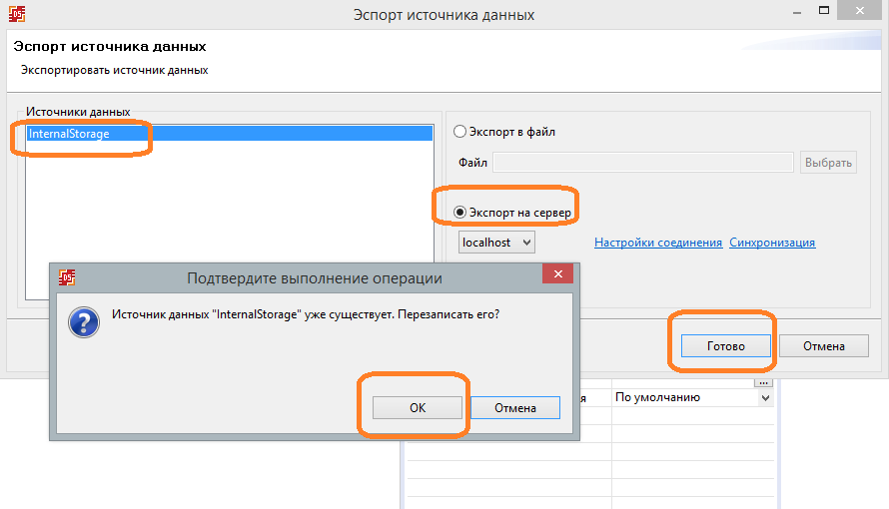Click the 'Готово' button
The width and height of the screenshot is (889, 509).
(726, 346)
